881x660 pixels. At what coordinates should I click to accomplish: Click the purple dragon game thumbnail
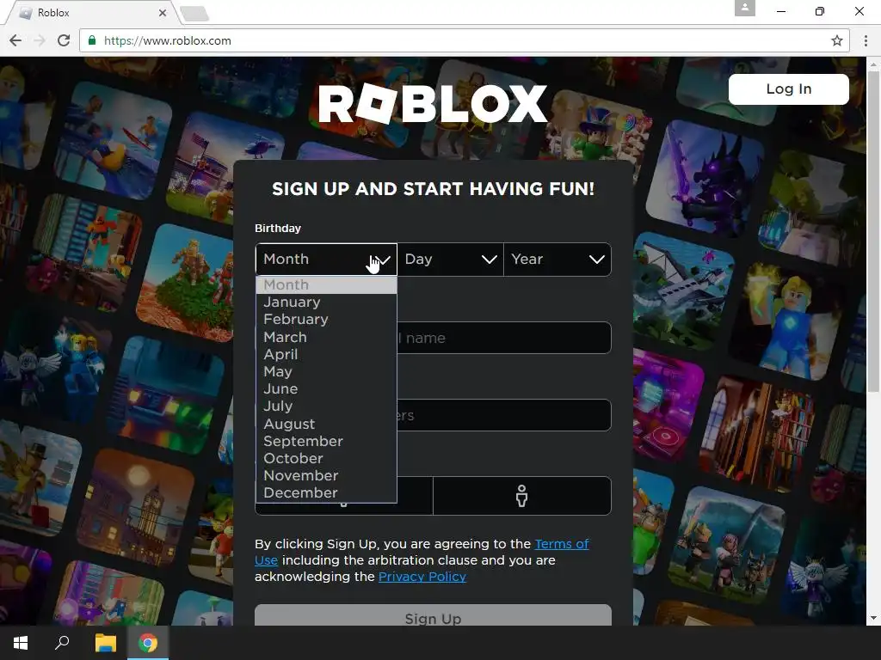(x=705, y=177)
